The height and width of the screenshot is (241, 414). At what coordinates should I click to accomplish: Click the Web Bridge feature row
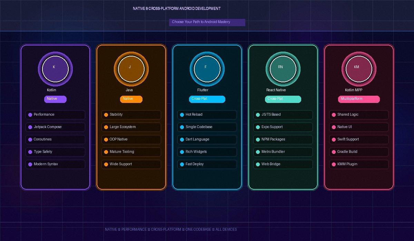coord(283,164)
